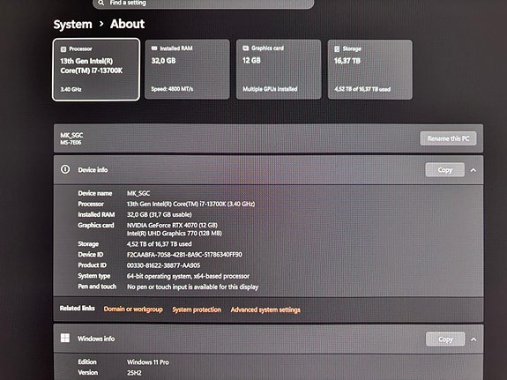This screenshot has height=380, width=507.
Task: Select the About breadcrumb heading
Action: (127, 24)
